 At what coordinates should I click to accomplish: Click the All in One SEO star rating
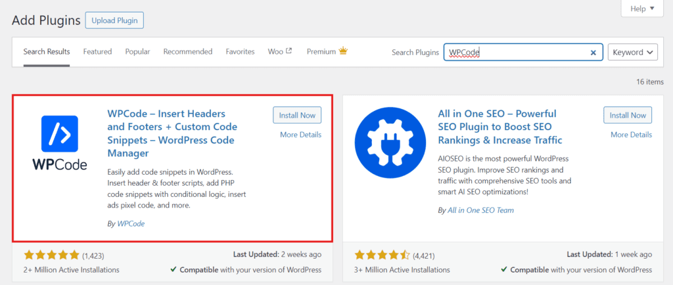pos(383,255)
